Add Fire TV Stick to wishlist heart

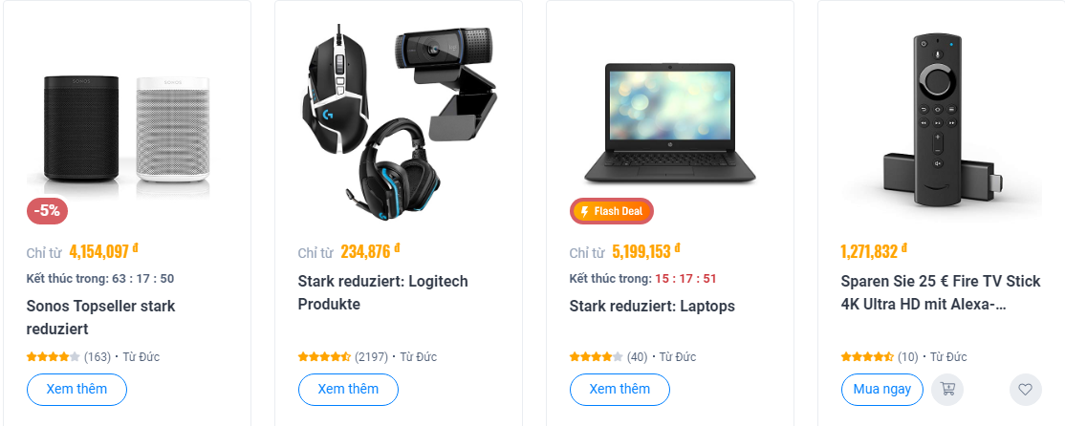pos(1026,390)
